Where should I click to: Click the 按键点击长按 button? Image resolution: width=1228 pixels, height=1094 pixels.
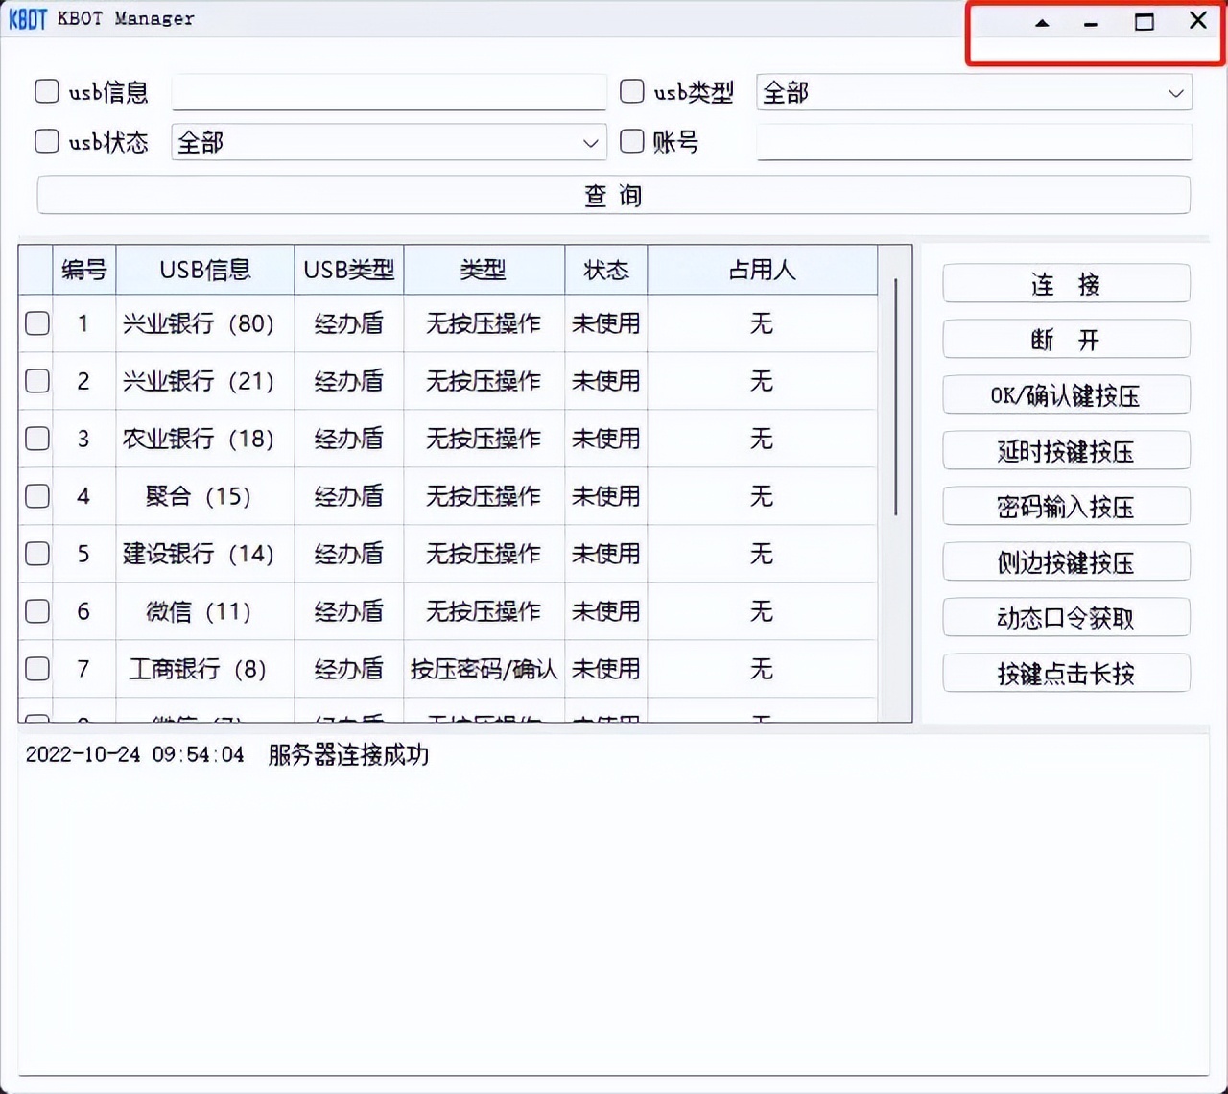[x=1066, y=674]
